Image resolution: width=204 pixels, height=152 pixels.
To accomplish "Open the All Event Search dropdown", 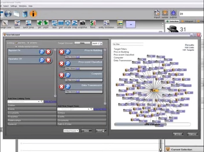I will [71, 131].
